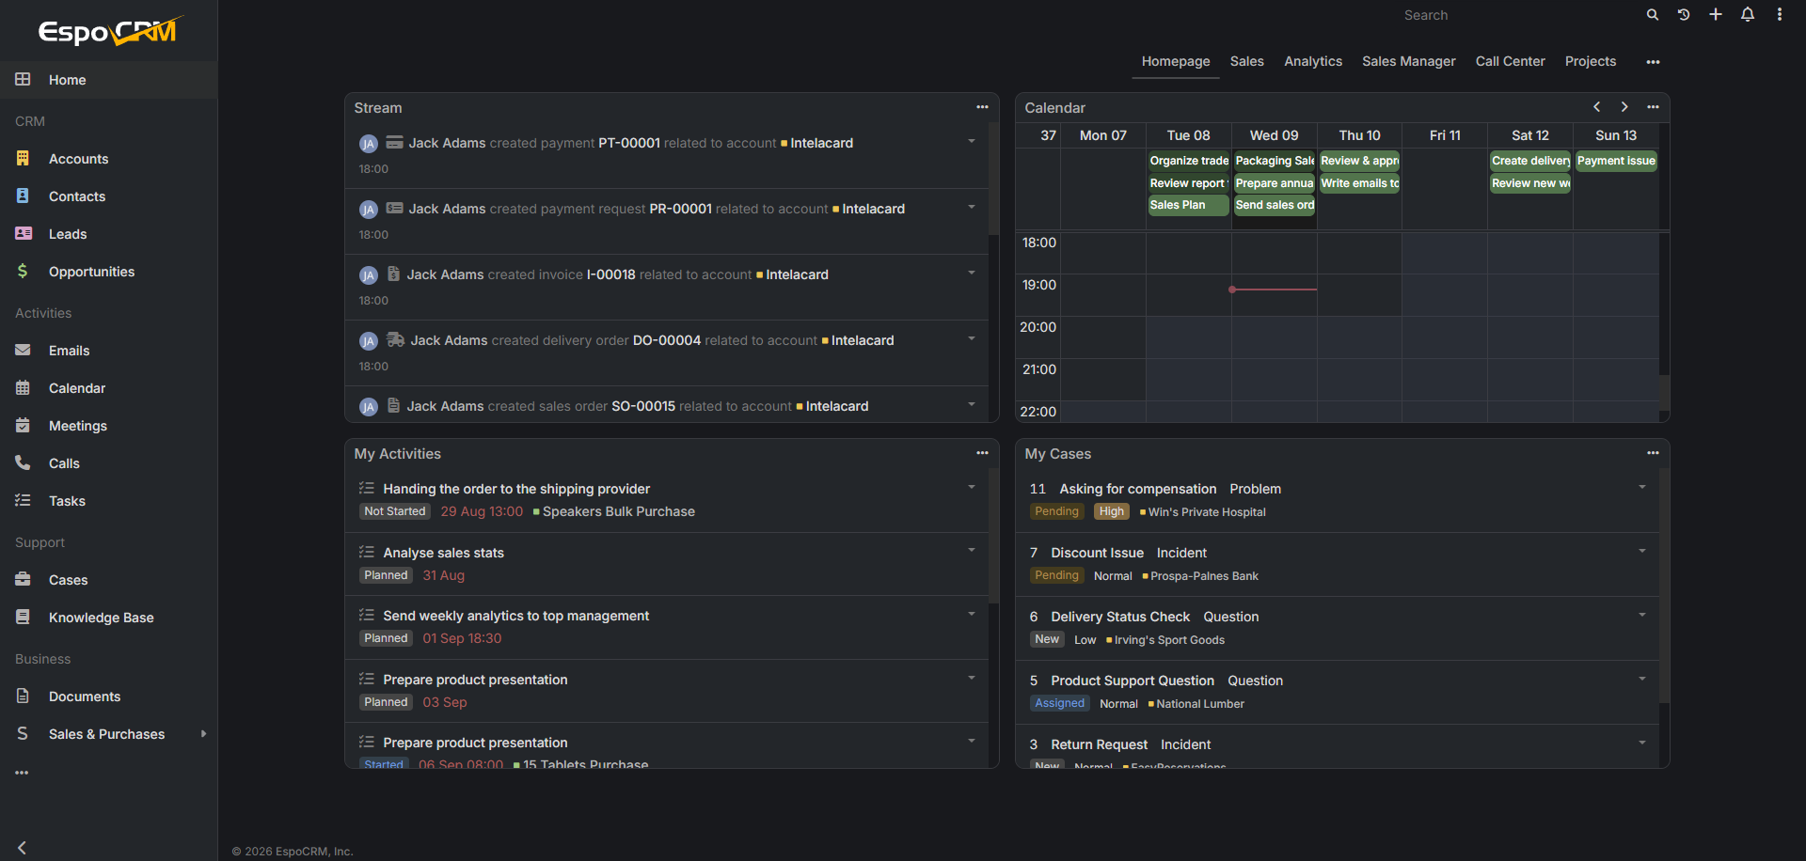Open the Payment issue calendar event
This screenshot has height=861, width=1806.
(1616, 161)
